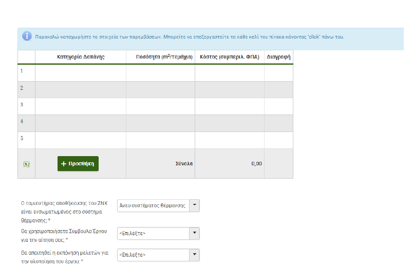
Task: Click row 5 Διαγραφή cell
Action: pos(278,140)
